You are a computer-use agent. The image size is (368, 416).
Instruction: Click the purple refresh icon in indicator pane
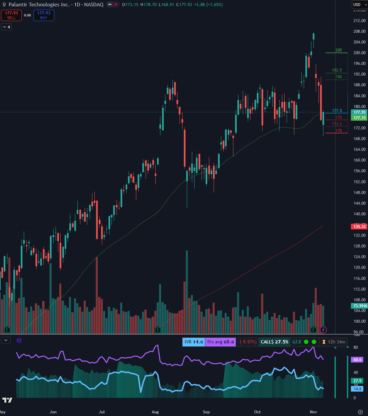coord(19,340)
